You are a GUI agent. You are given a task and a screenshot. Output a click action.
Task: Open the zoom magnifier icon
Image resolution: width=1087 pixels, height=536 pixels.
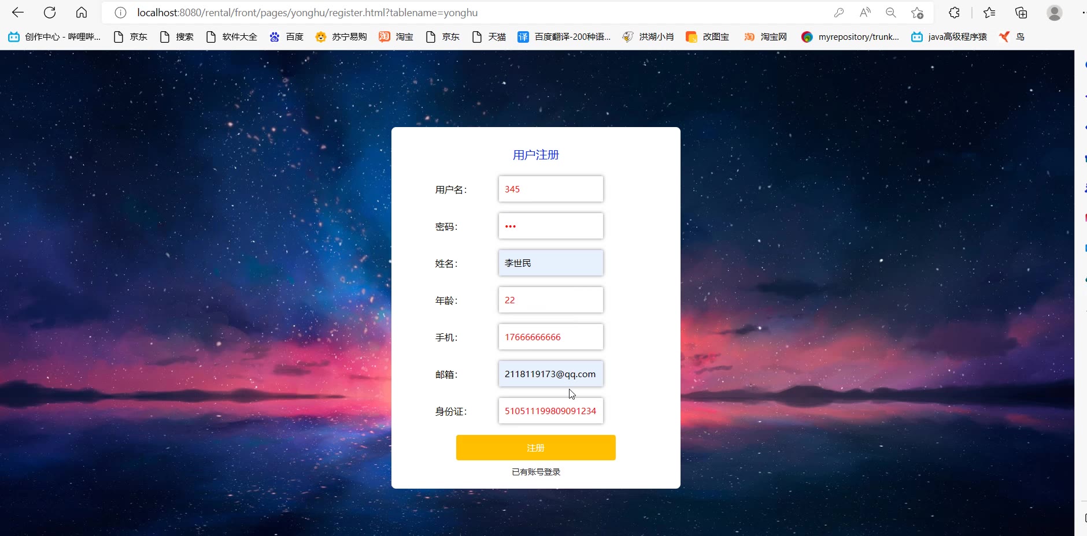pos(891,13)
